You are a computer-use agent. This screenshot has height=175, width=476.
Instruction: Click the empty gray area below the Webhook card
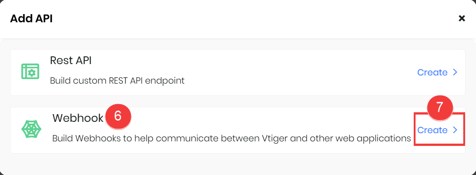point(238,164)
